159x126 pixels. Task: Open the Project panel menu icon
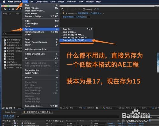click(10, 13)
